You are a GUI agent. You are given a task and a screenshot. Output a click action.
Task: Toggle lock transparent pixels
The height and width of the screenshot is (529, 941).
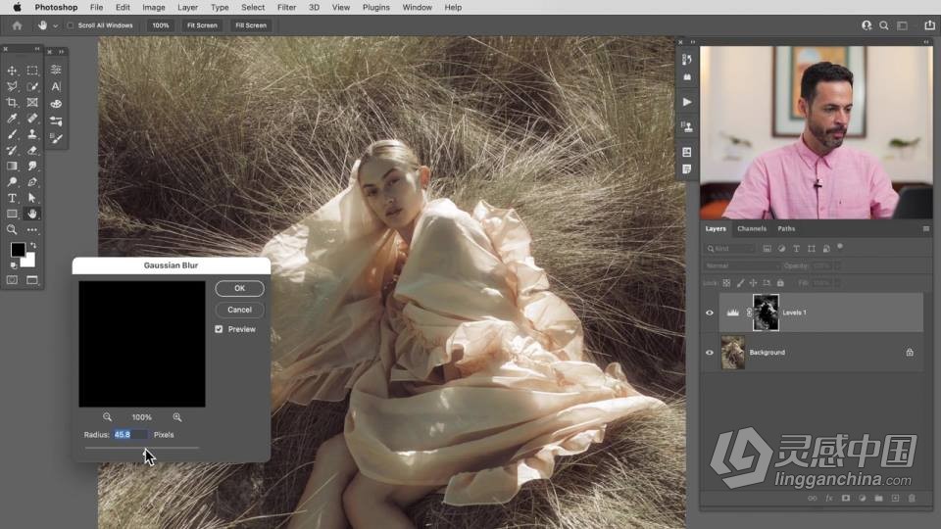point(726,283)
